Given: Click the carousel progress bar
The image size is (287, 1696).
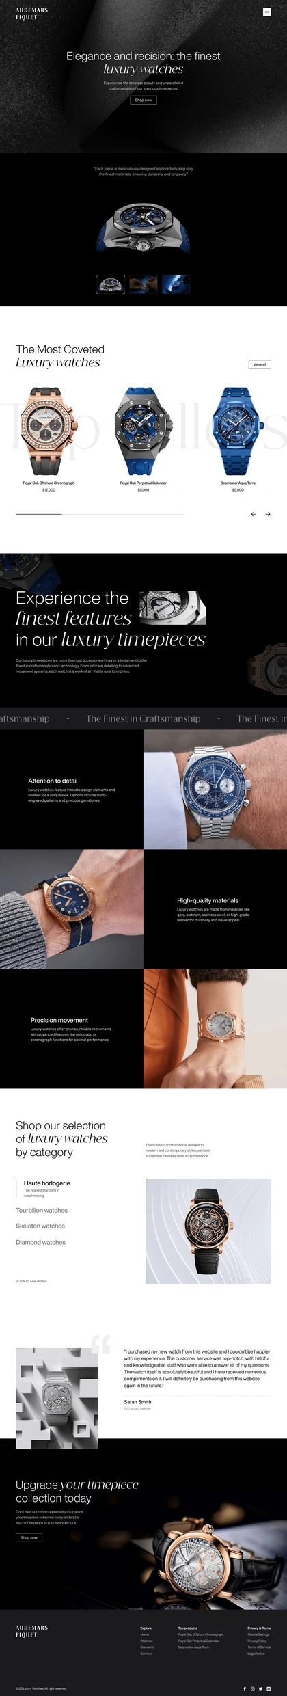Looking at the screenshot, I should coord(100,514).
